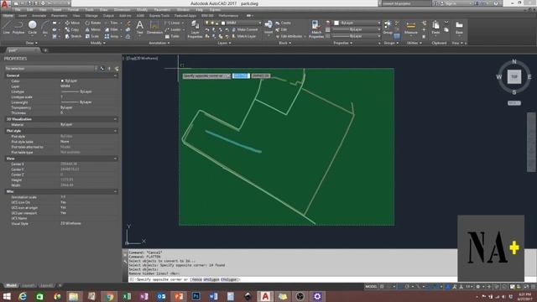The image size is (537, 302).
Task: Click the Table annotation tool
Action: [x=173, y=36]
